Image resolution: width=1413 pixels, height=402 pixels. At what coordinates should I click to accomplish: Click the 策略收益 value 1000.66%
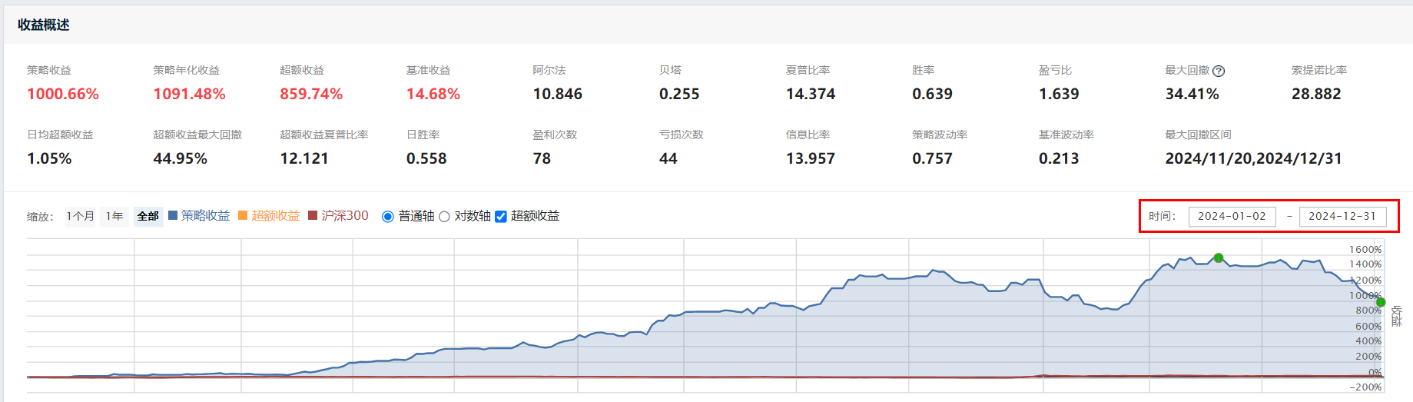click(x=63, y=94)
